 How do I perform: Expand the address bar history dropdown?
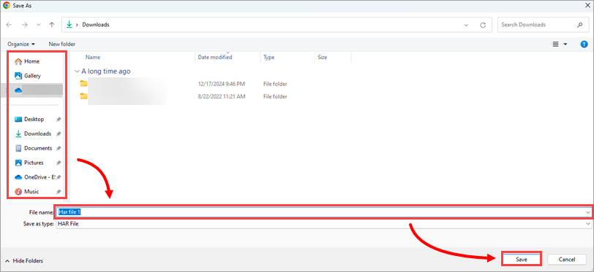coord(466,25)
